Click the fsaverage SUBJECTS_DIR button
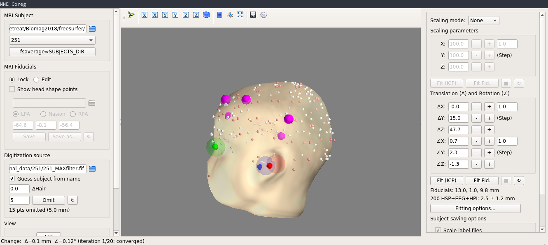Viewport: 548px width, 245px height. click(51, 51)
